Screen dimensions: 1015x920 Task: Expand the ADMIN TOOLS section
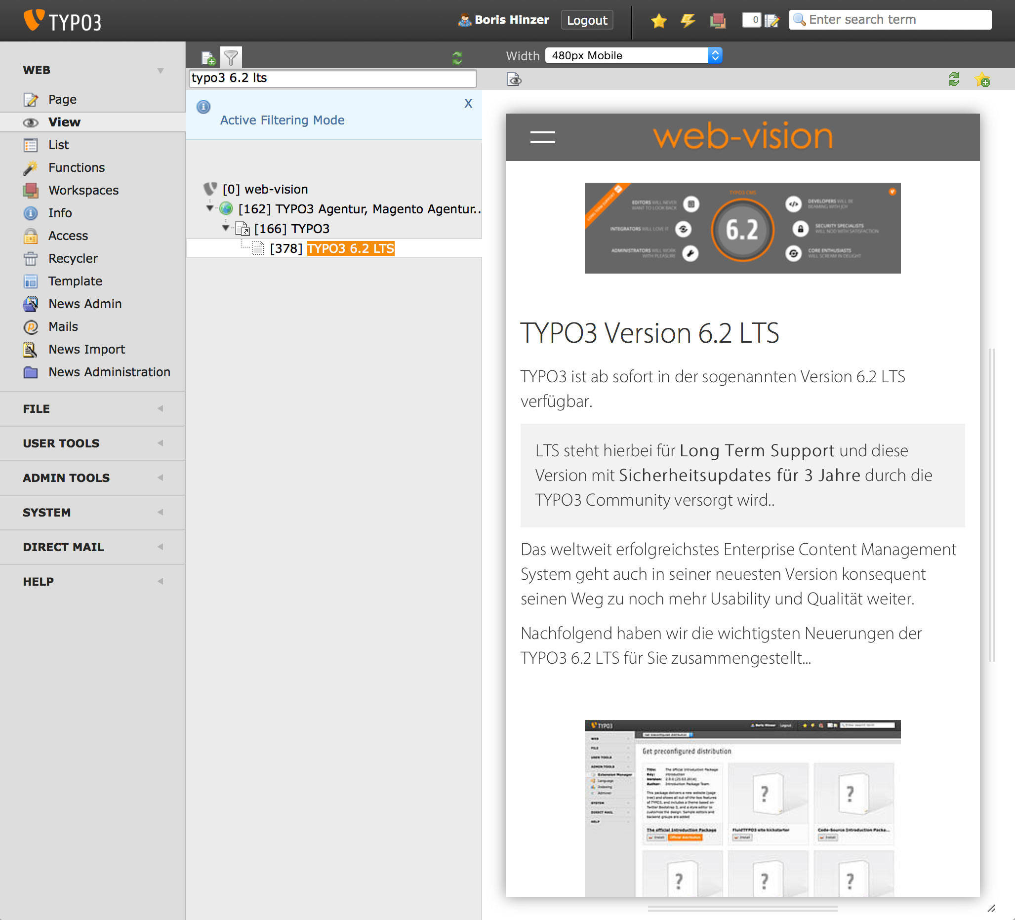[x=88, y=477]
